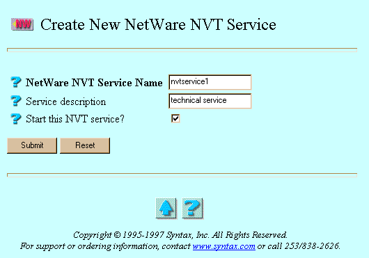Click the Copyright 1995-1997 Syntax text
Image resolution: width=369 pixels, height=258 pixels.
tap(180, 235)
